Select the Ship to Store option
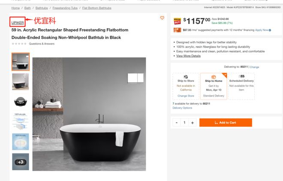The height and width of the screenshot is (181, 283). click(x=186, y=87)
